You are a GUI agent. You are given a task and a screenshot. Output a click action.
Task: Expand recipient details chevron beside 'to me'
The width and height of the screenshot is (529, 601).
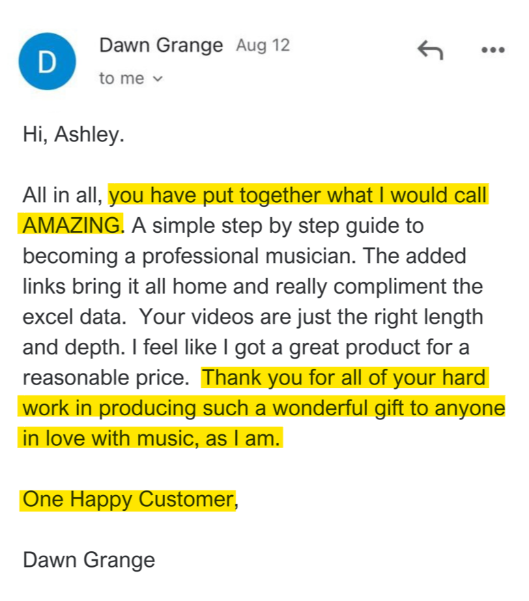click(x=158, y=79)
